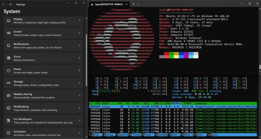The height and width of the screenshot is (139, 261).
Task: Click the htop Mem usage bar
Action: point(129,91)
